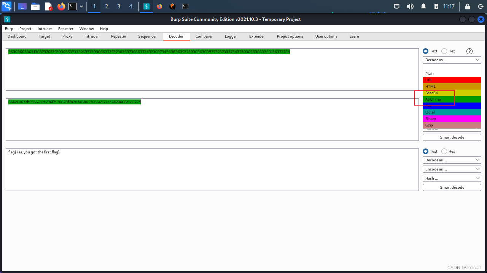Screen dimensions: 487x273
Task: Open the Decoder help question mark icon
Action: (469, 51)
